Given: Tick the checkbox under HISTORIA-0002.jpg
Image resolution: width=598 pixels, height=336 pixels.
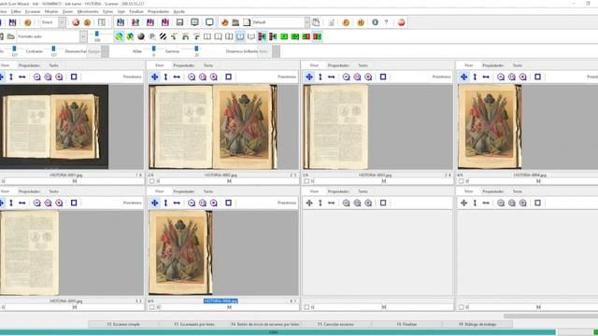Looking at the screenshot, I should coord(152,181).
